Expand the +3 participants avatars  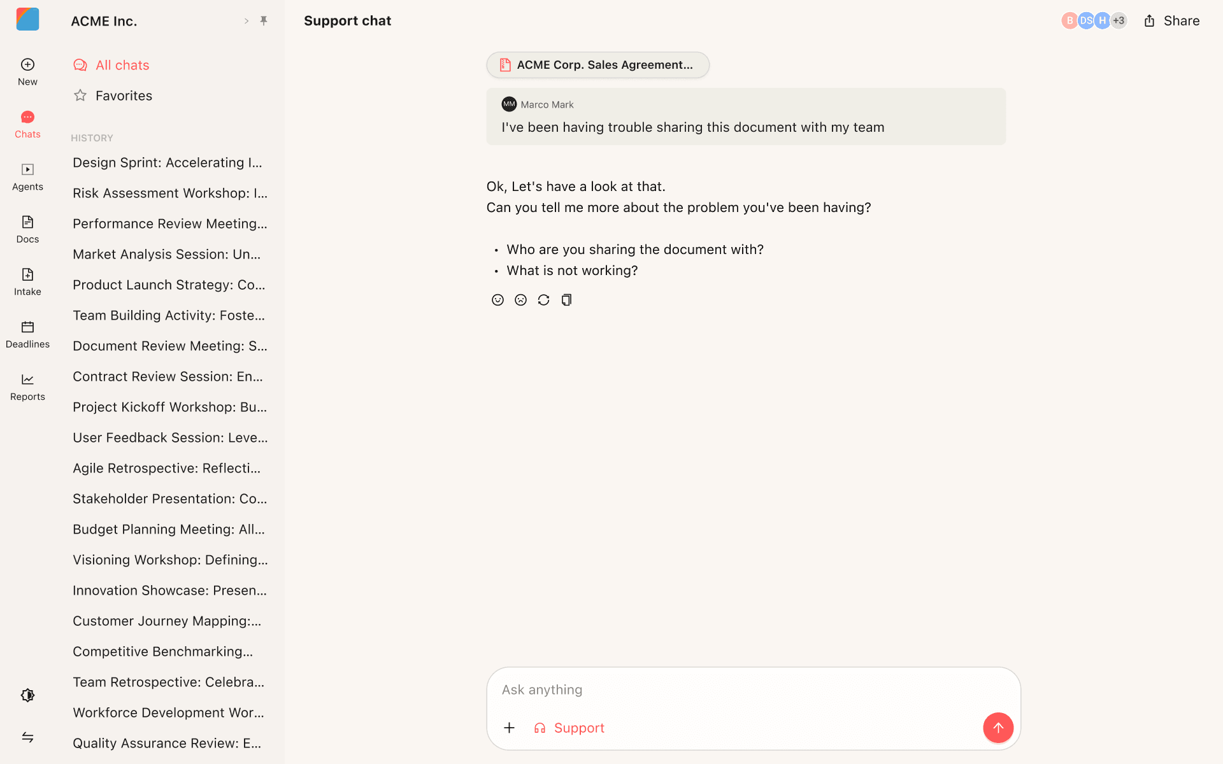coord(1119,21)
